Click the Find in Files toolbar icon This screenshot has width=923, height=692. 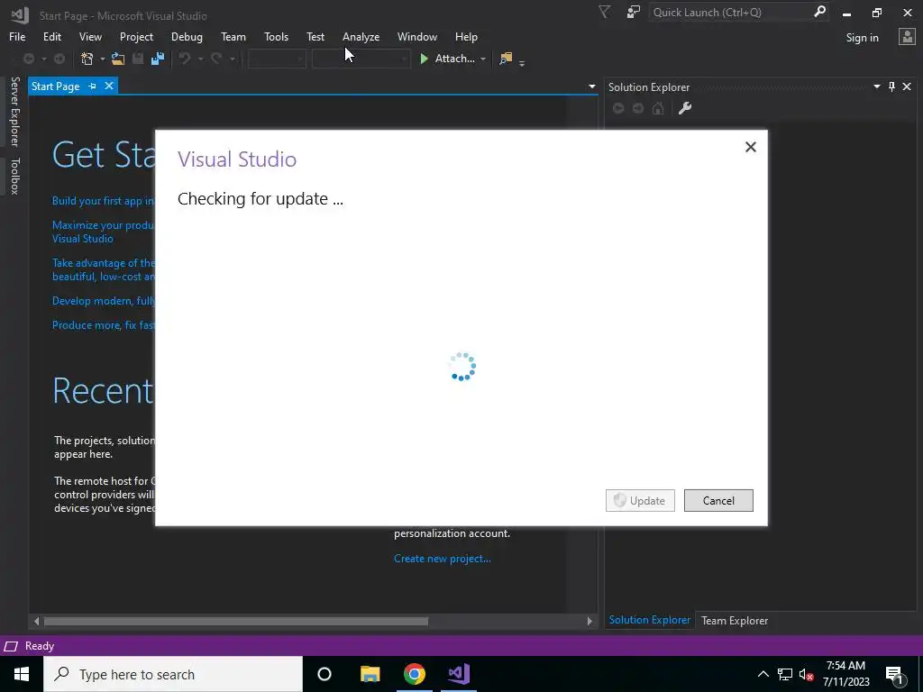(506, 59)
